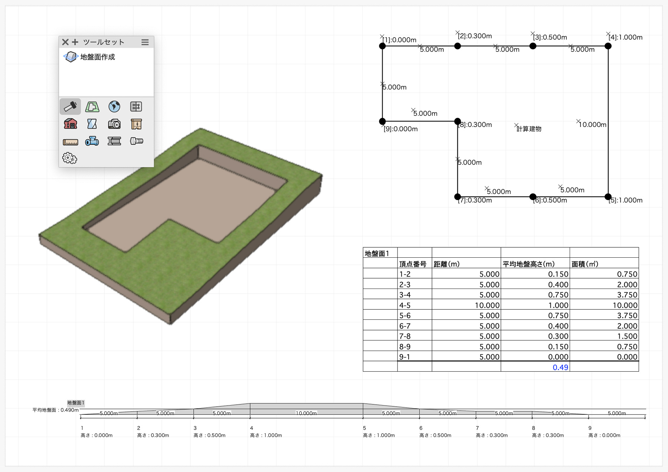Select the 計算建物 label in the plan
The height and width of the screenshot is (472, 668).
(529, 129)
